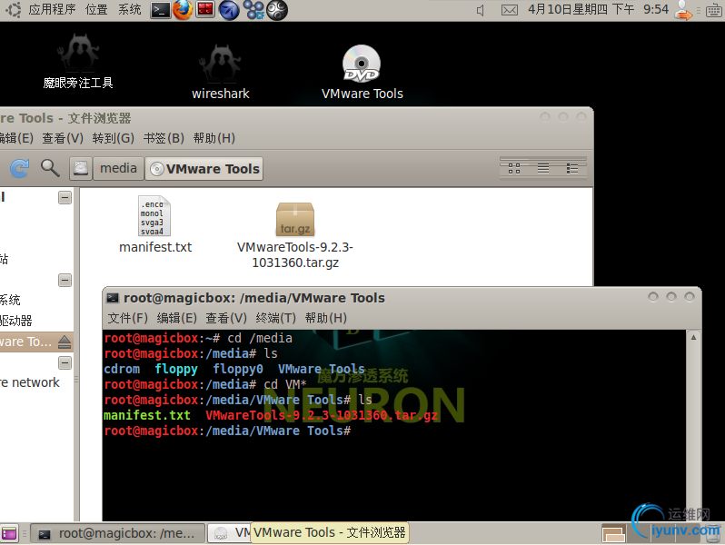Click the search magnifier in file browser
This screenshot has height=545, width=725.
50,168
